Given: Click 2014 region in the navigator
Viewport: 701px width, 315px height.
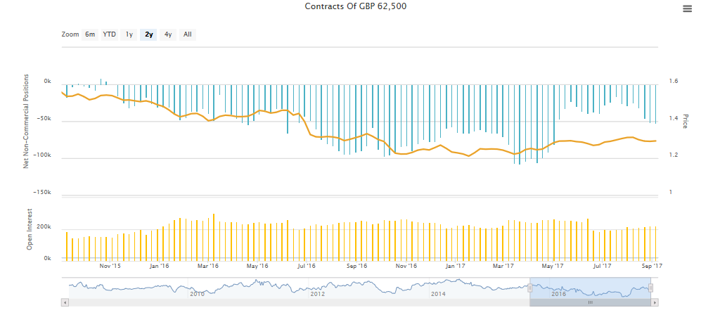Looking at the screenshot, I should point(437,293).
